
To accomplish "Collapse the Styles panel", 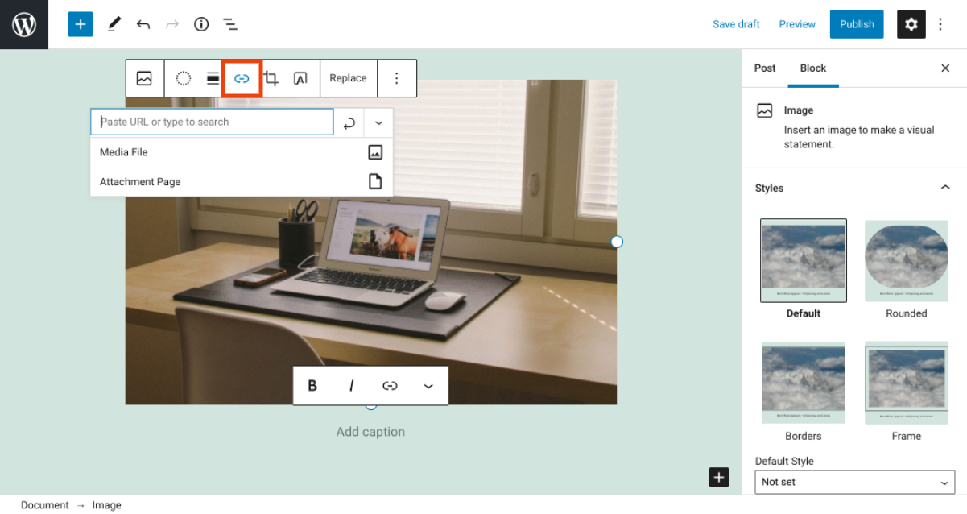I will 945,188.
